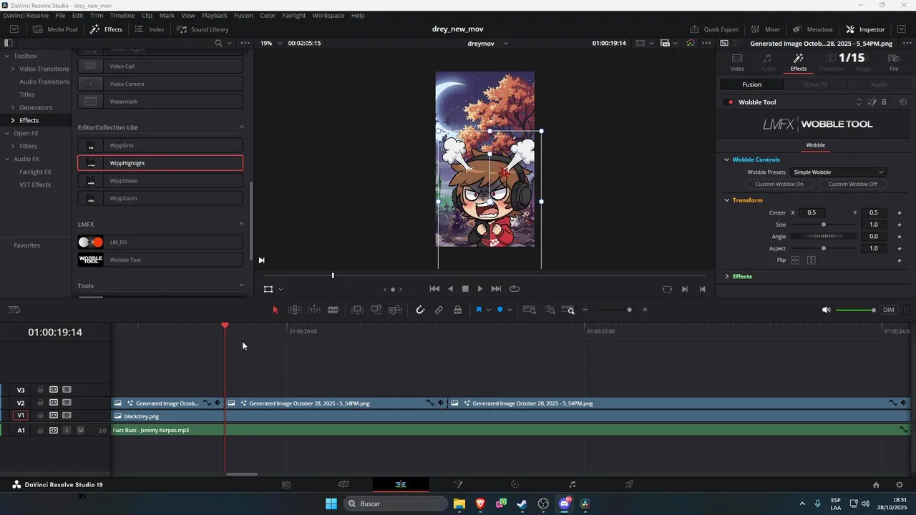Toggle the Position Lock icon
The width and height of the screenshot is (916, 515).
[457, 310]
